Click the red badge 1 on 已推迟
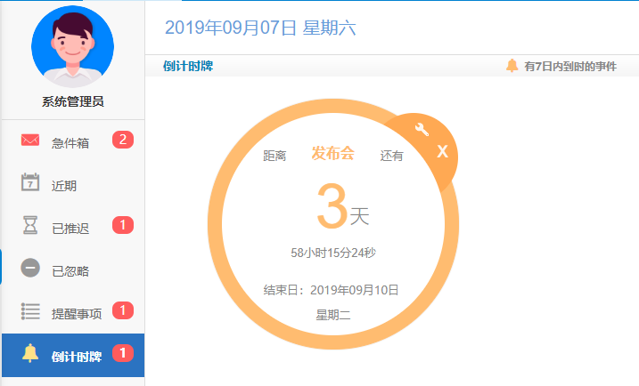The width and height of the screenshot is (639, 386). pyautogui.click(x=123, y=226)
